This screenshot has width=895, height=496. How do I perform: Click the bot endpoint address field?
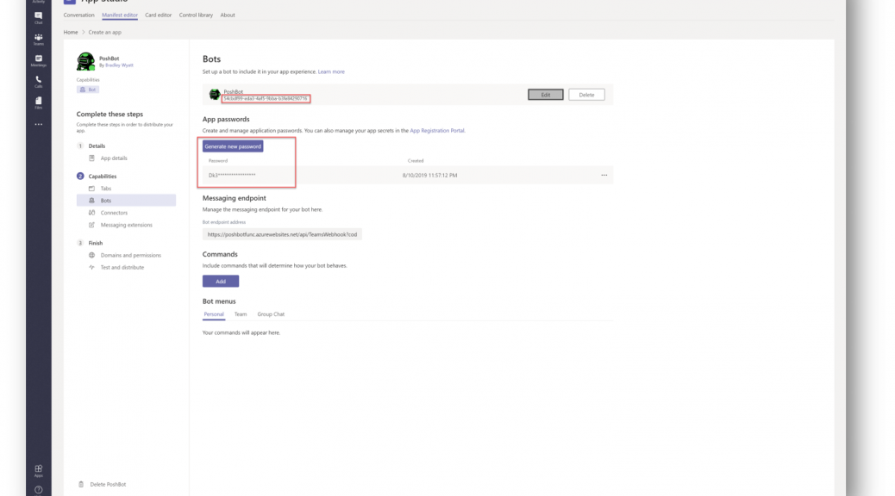282,234
